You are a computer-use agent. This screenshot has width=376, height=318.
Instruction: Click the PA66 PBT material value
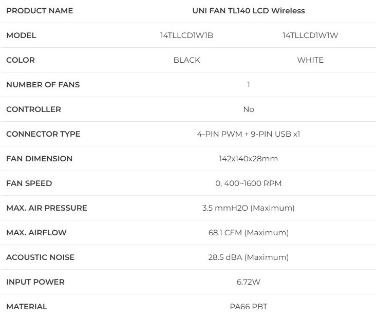(248, 307)
